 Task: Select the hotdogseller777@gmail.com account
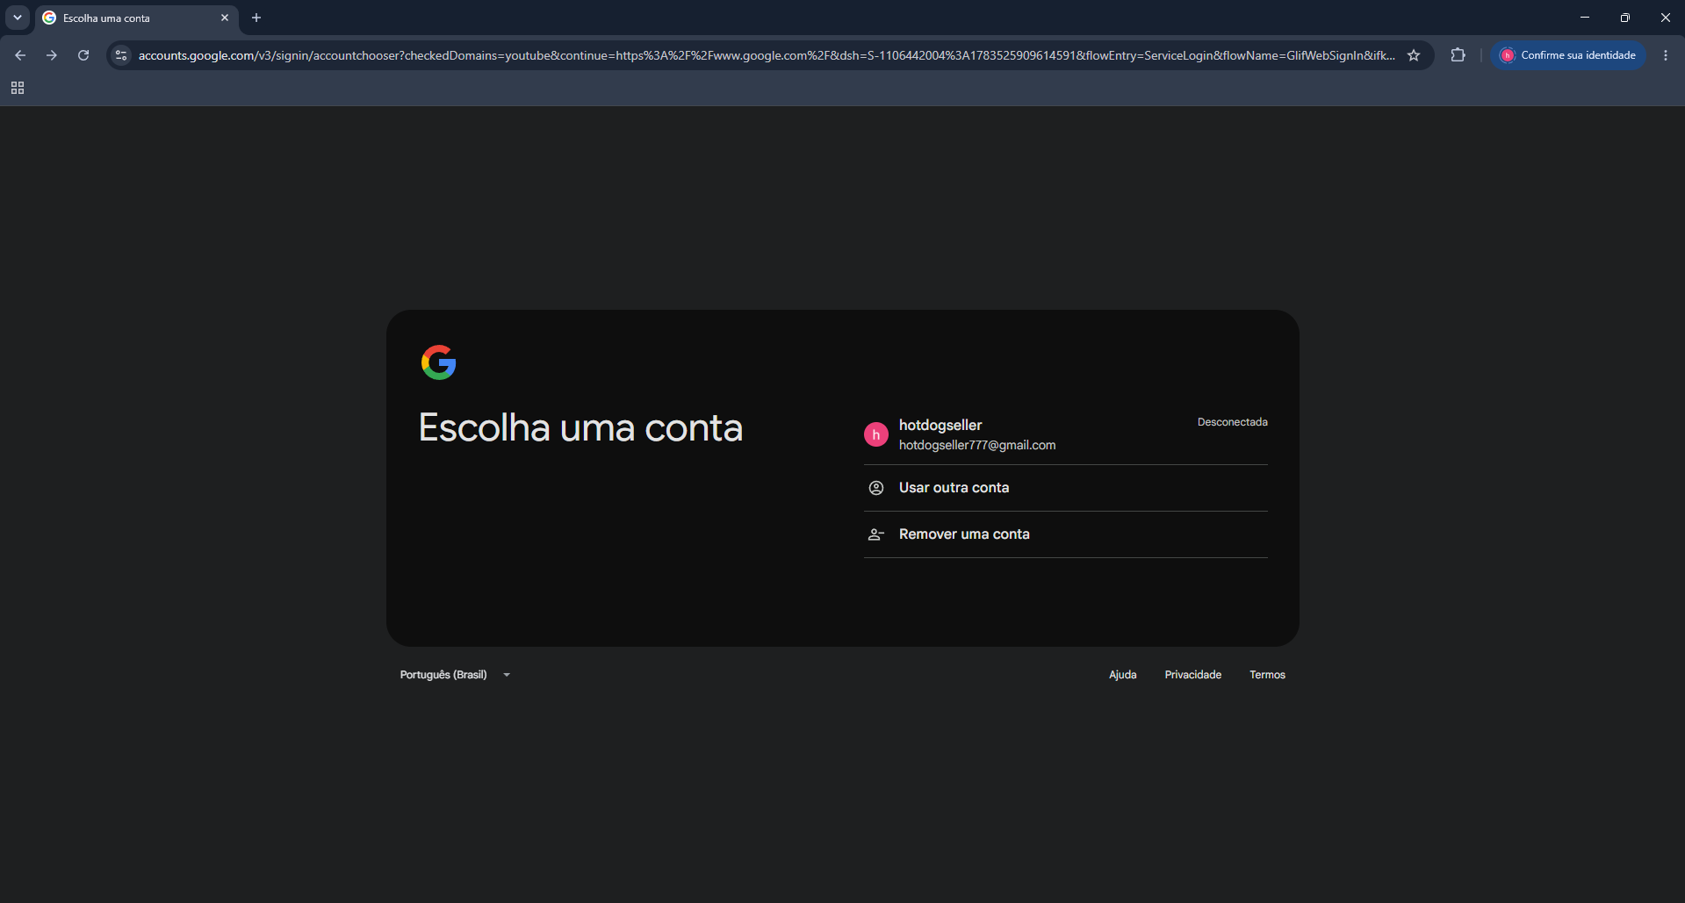[1066, 434]
